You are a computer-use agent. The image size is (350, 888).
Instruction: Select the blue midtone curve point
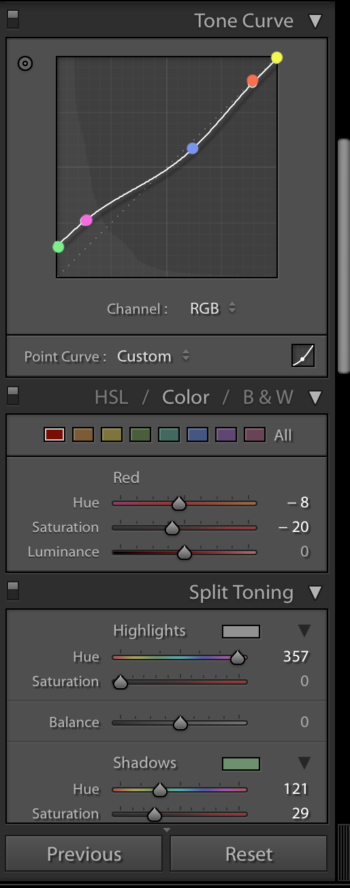tap(193, 148)
